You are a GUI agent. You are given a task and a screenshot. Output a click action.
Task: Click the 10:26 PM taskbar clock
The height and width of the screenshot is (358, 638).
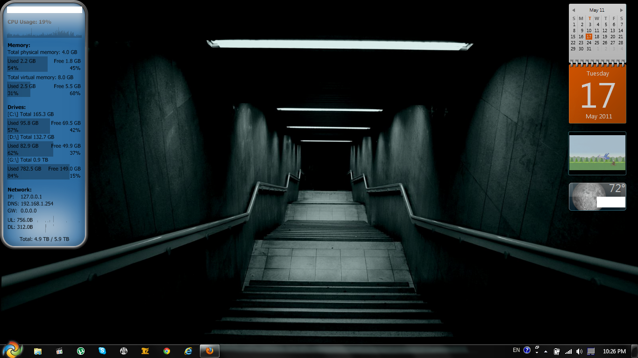[614, 351]
